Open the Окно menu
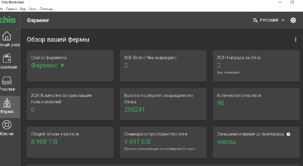Image resolution: width=303 pixels, height=166 pixels. pos(33,9)
